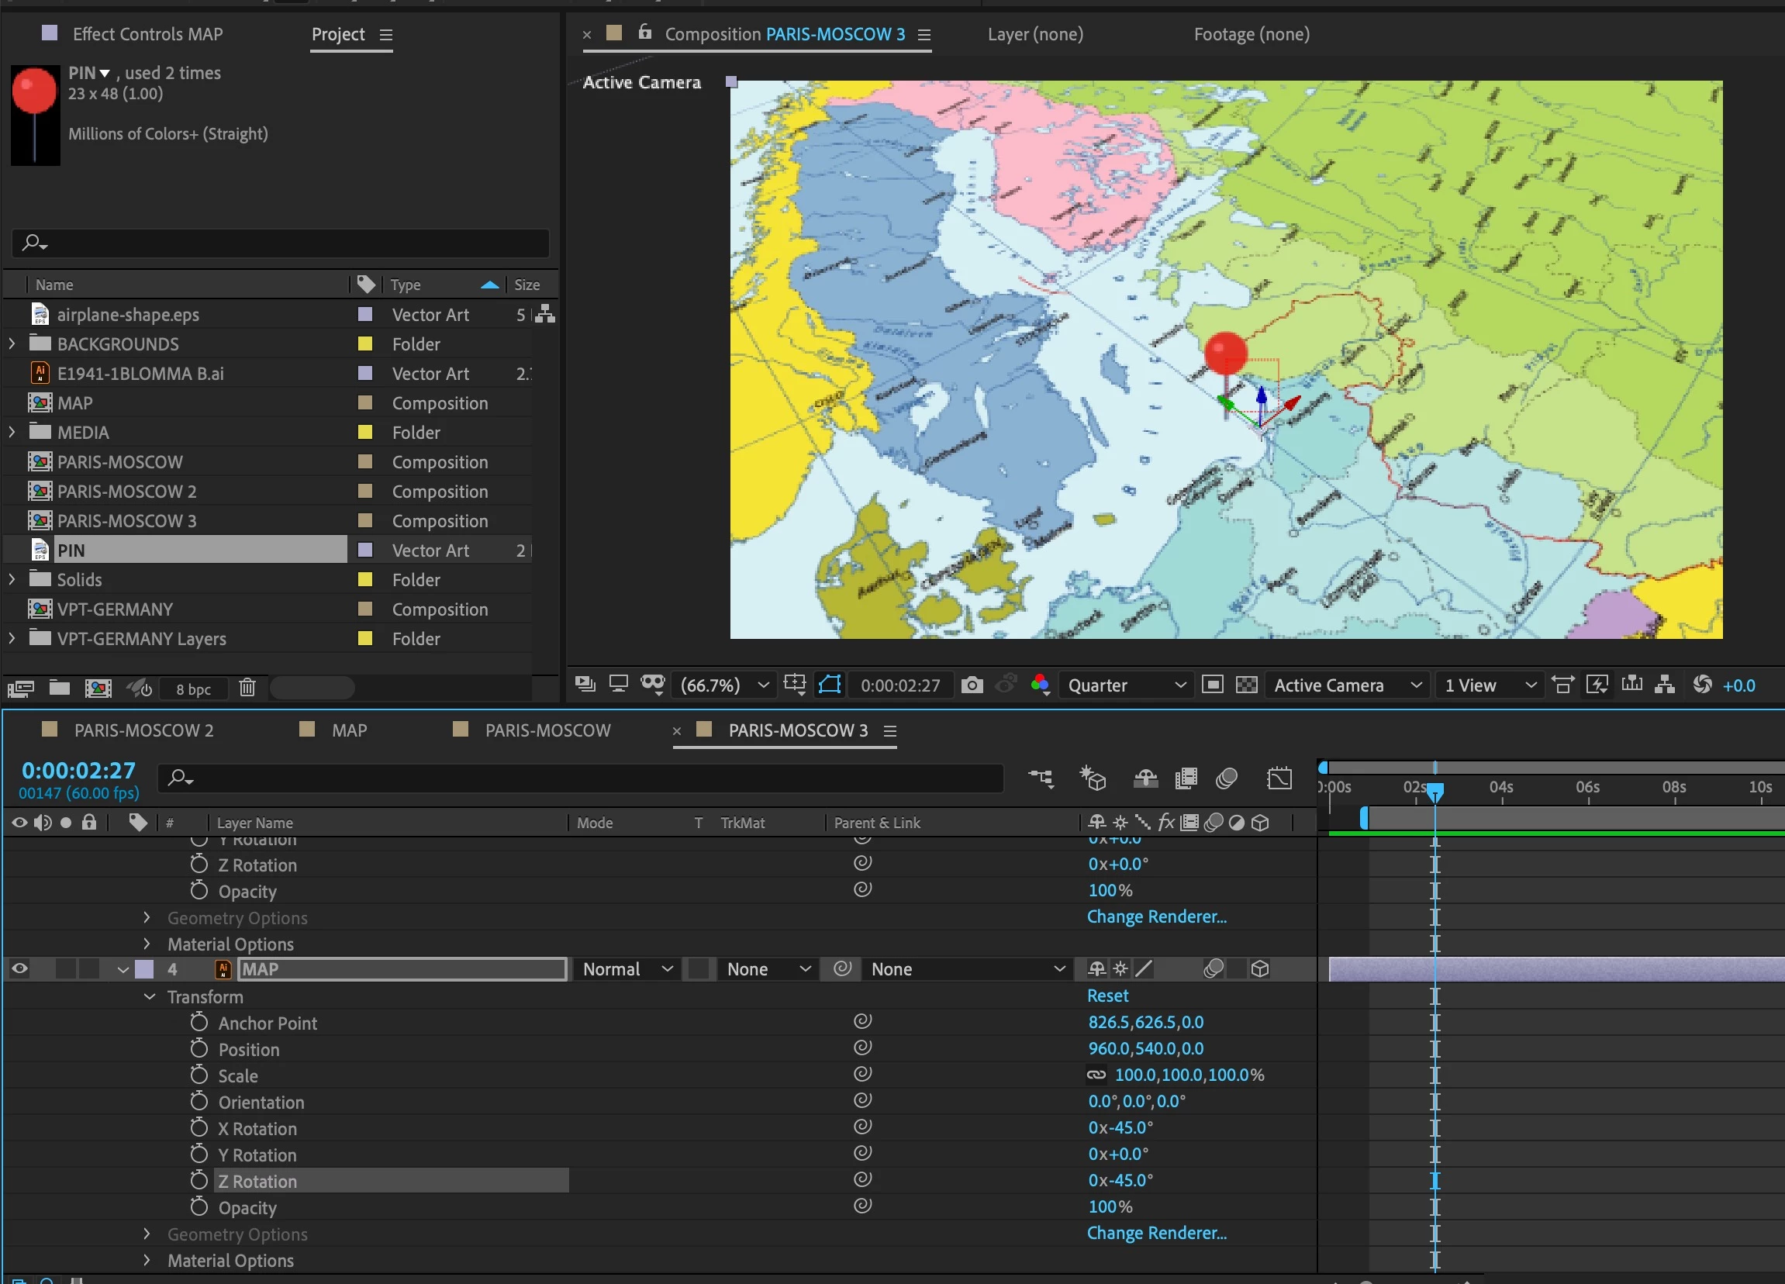This screenshot has width=1785, height=1284.
Task: Click the Create a new Composition icon
Action: tap(98, 689)
